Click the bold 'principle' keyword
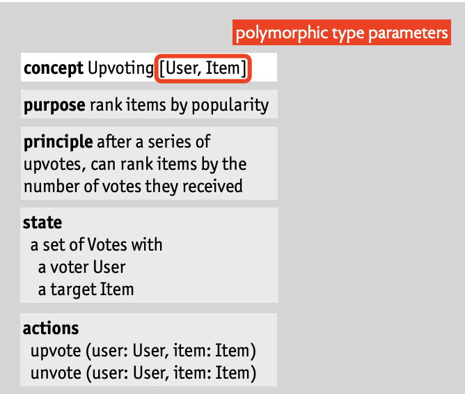The width and height of the screenshot is (465, 394). click(x=58, y=142)
